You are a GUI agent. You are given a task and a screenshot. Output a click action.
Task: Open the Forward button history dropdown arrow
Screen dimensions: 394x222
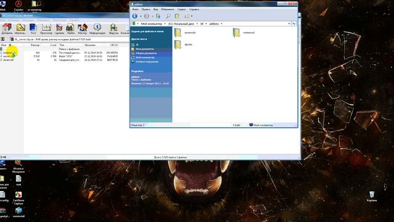[152, 17]
